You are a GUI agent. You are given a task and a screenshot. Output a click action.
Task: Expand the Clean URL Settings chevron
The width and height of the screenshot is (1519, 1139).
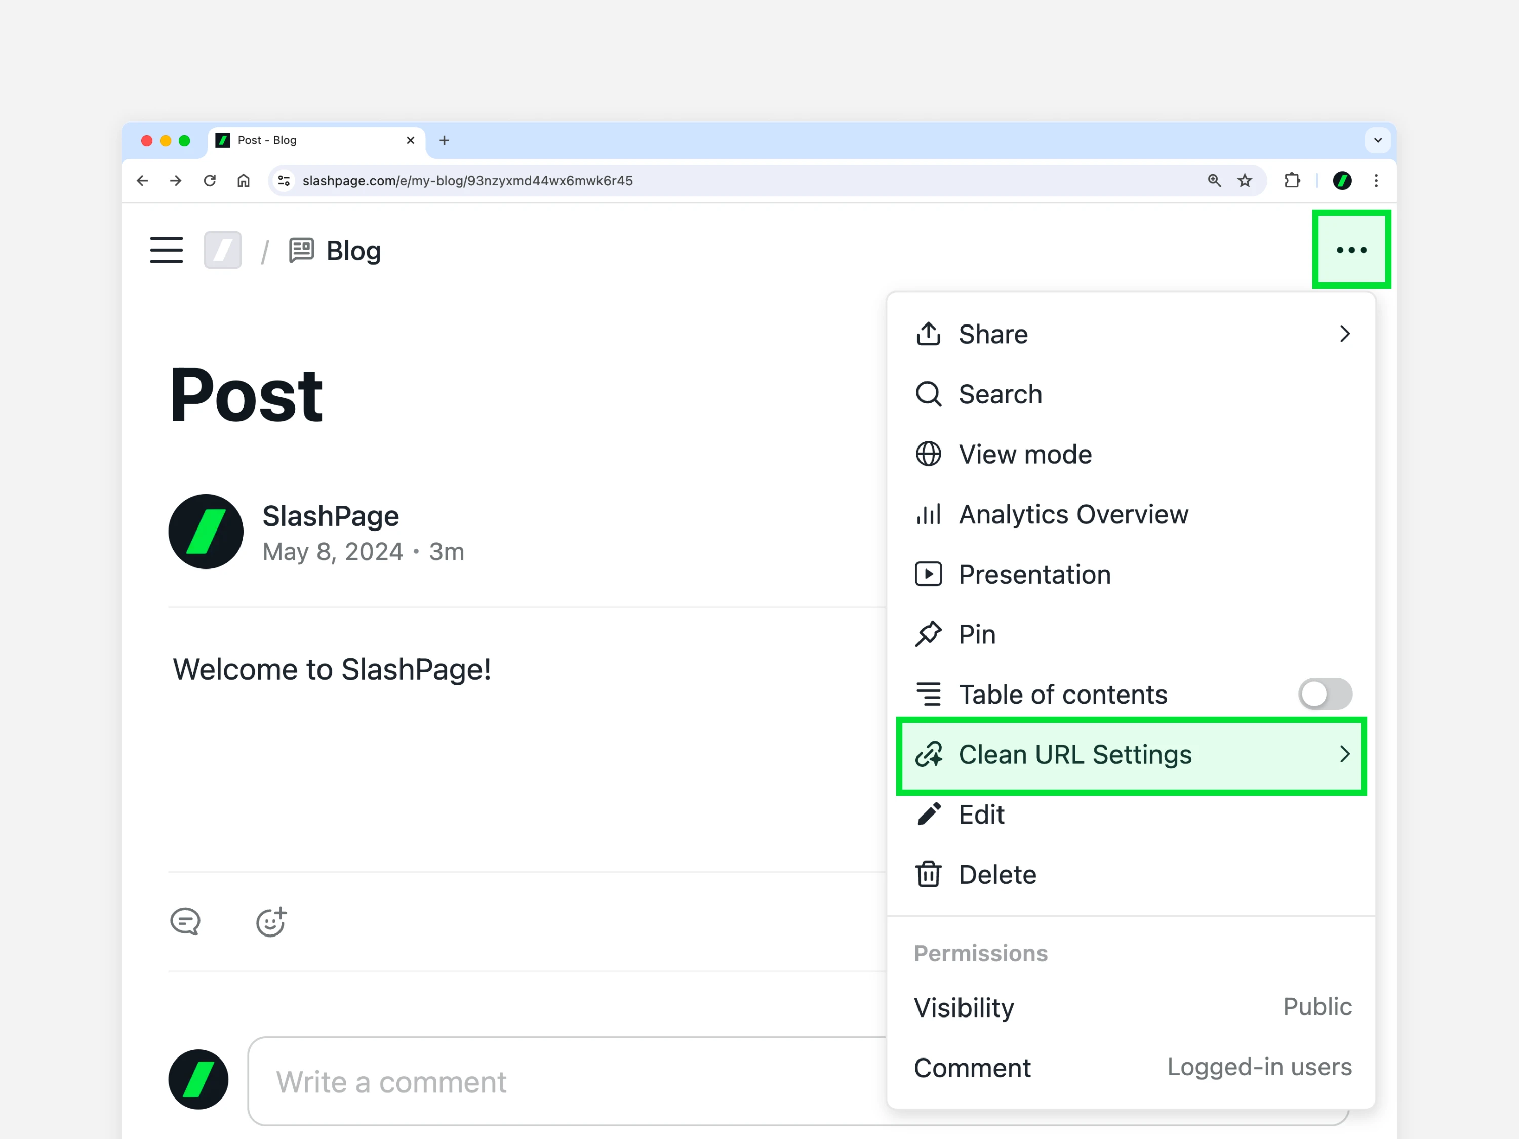pos(1345,755)
